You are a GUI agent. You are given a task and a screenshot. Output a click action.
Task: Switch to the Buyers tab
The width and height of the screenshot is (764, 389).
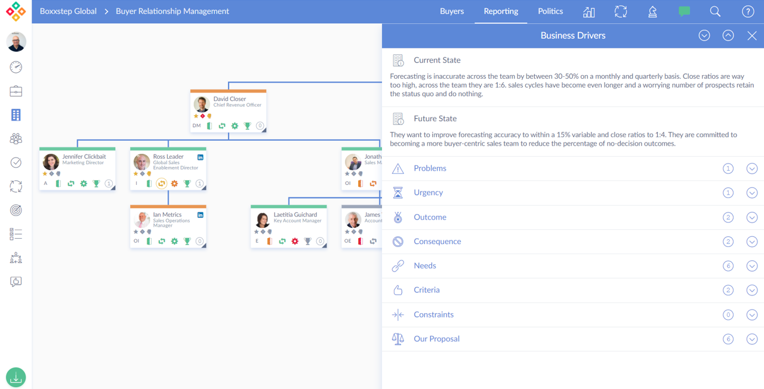pyautogui.click(x=452, y=11)
